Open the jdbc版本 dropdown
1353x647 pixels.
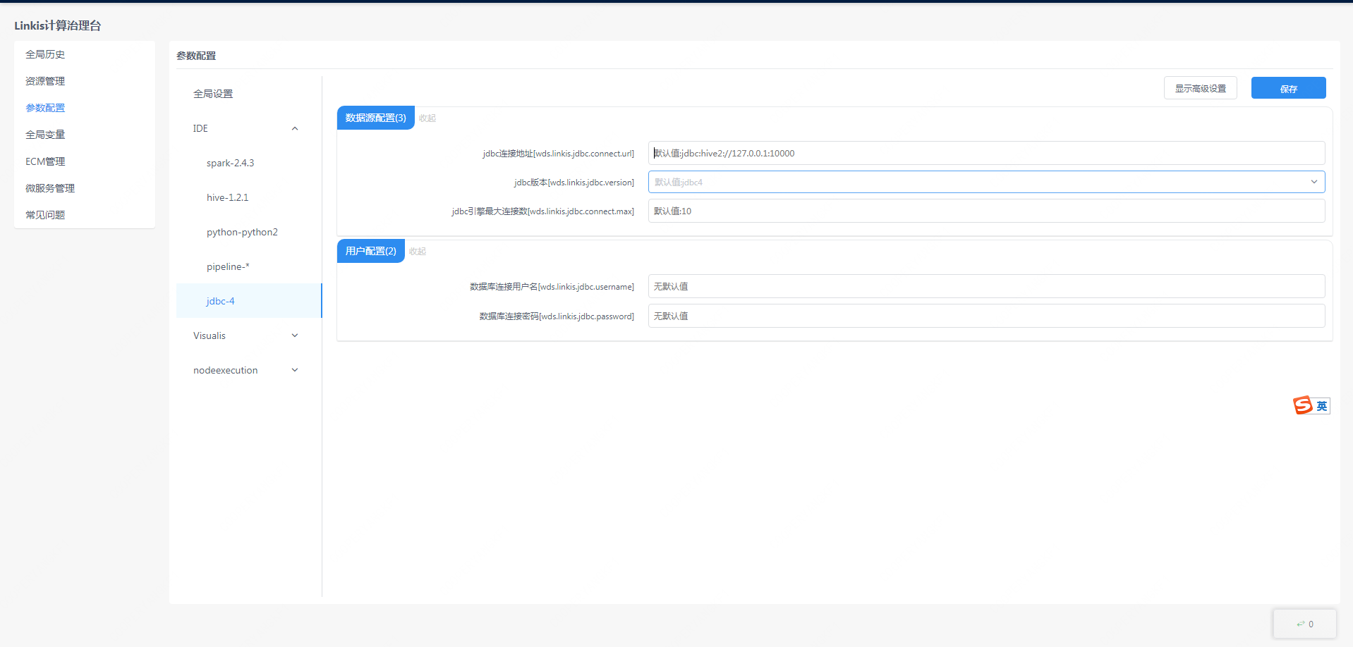pos(985,182)
